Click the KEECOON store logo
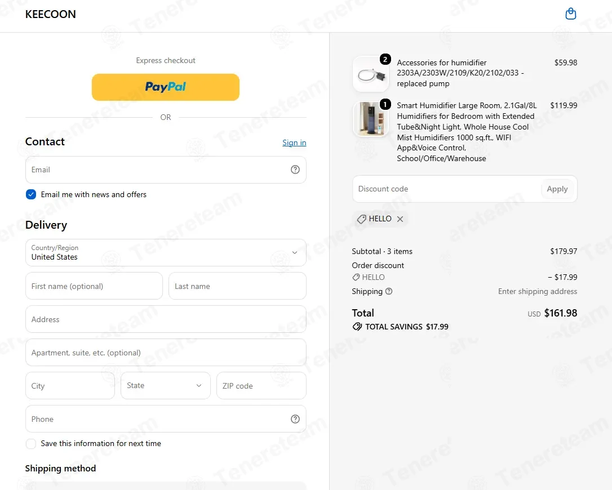Viewport: 612px width, 490px height. click(50, 14)
